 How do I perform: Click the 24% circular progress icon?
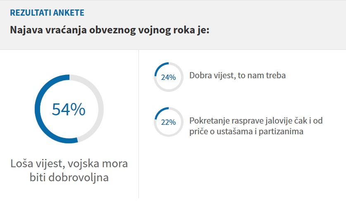(x=168, y=77)
